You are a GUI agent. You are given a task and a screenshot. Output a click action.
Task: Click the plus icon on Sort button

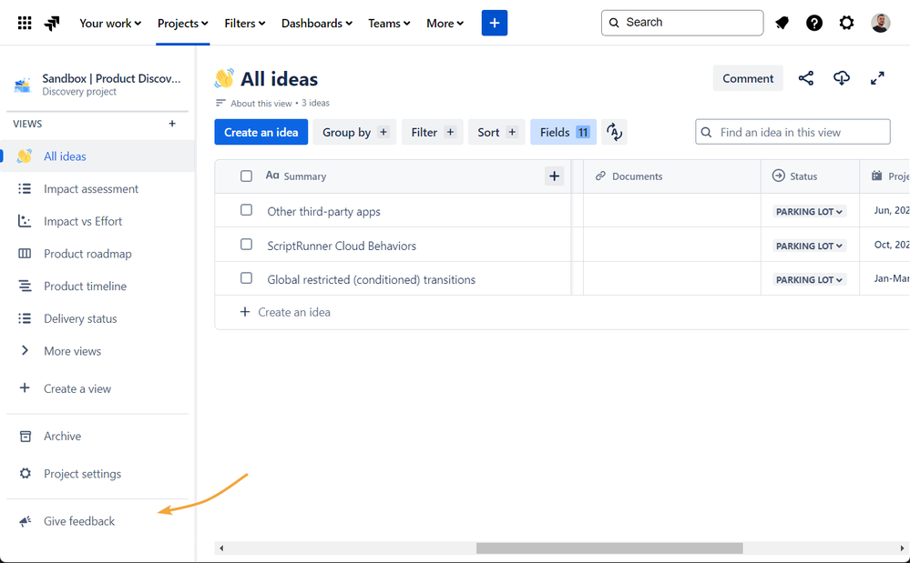[512, 132]
